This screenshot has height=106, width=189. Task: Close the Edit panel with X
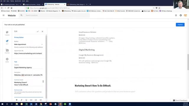42,32
